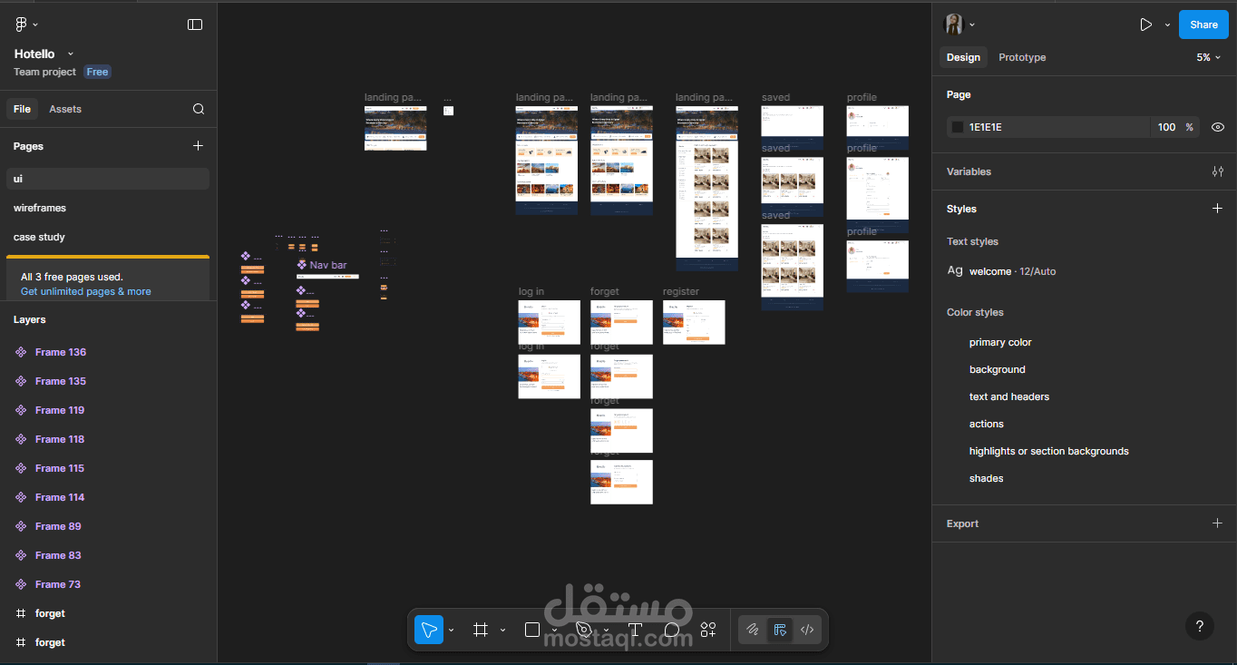Viewport: 1237px width, 665px height.
Task: Add an export setting with plus icon
Action: pyautogui.click(x=1218, y=523)
